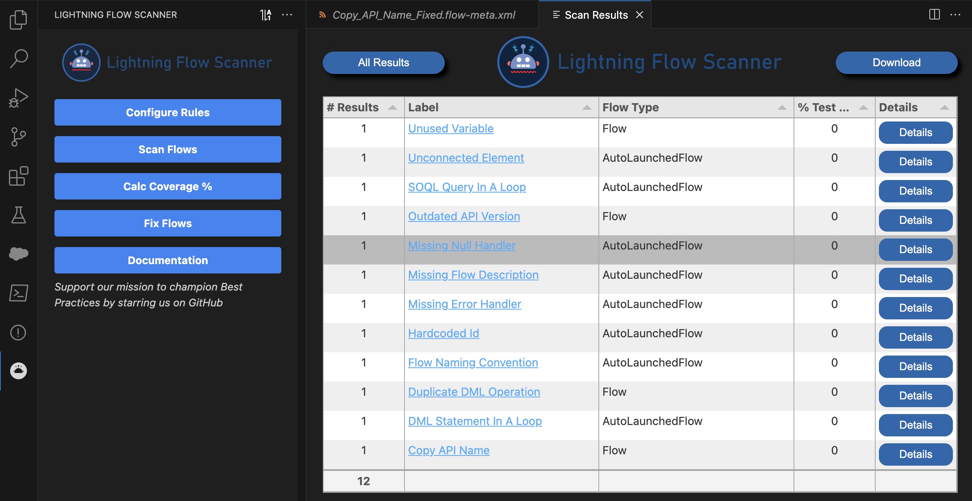View Details for Hardcoded Id row
Image resolution: width=972 pixels, height=501 pixels.
click(915, 337)
